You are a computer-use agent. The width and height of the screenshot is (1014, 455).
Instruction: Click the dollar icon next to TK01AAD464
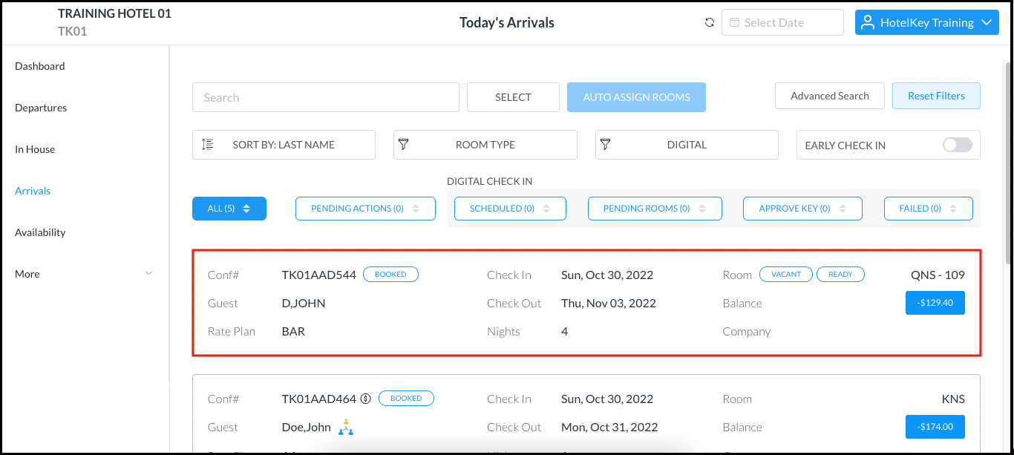click(365, 399)
